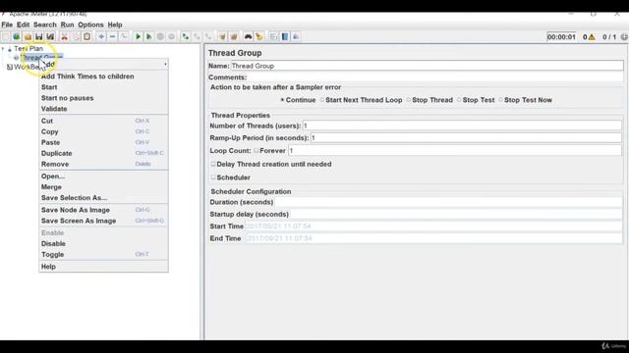Click the Number of Threads field
The width and height of the screenshot is (629, 353).
pyautogui.click(x=462, y=126)
